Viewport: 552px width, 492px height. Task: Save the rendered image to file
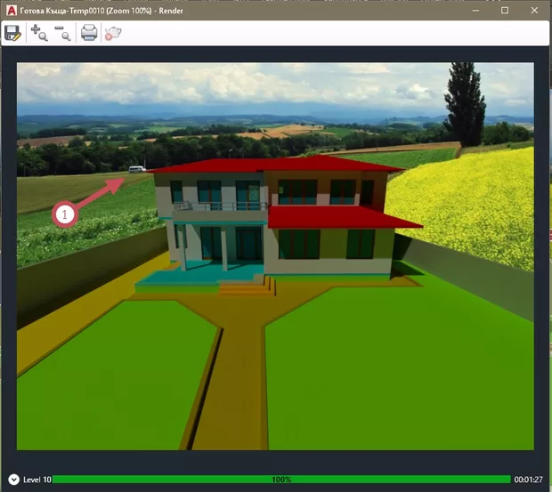click(13, 33)
